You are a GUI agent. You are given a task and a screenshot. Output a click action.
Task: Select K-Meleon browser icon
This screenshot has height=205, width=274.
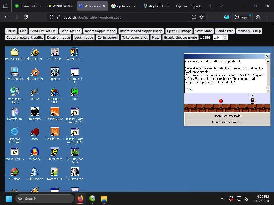click(x=14, y=174)
